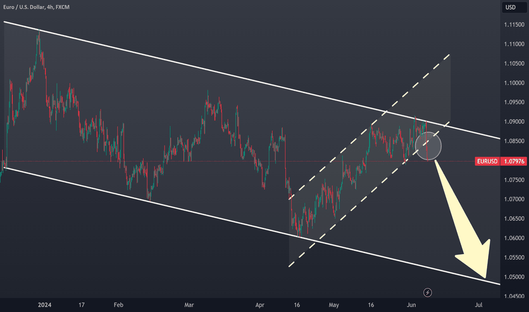Click the 1.09500 price axis label
Screen dimensions: 529x312
[514, 102]
